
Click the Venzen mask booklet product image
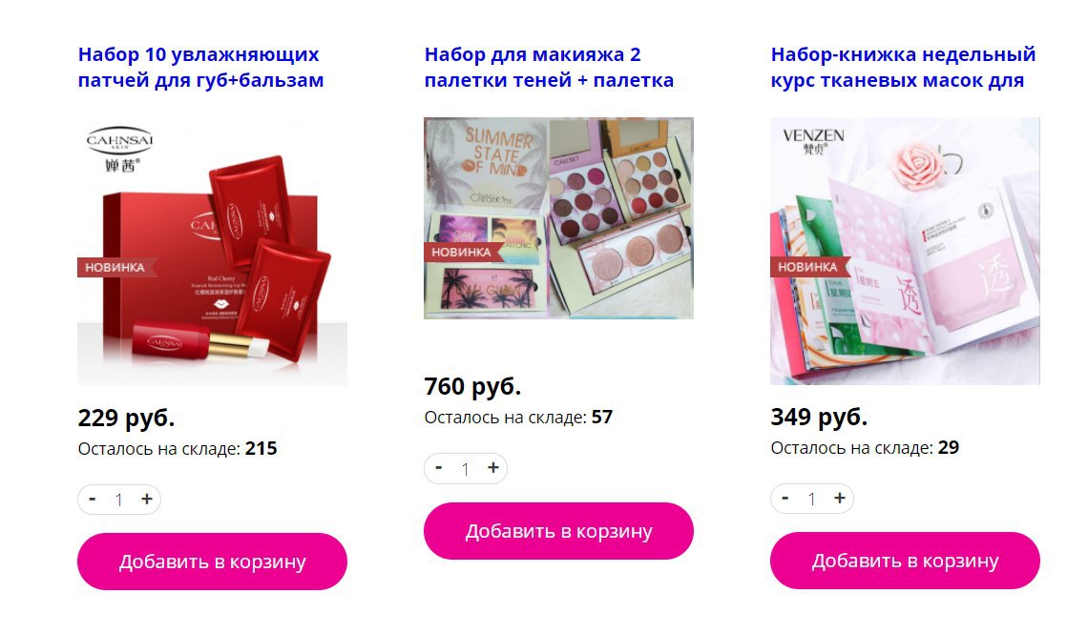coord(905,252)
